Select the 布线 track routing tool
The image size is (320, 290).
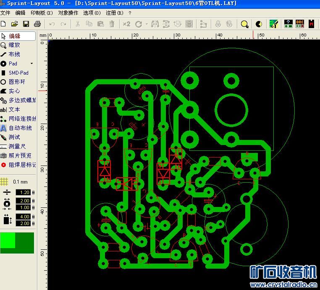(14, 54)
